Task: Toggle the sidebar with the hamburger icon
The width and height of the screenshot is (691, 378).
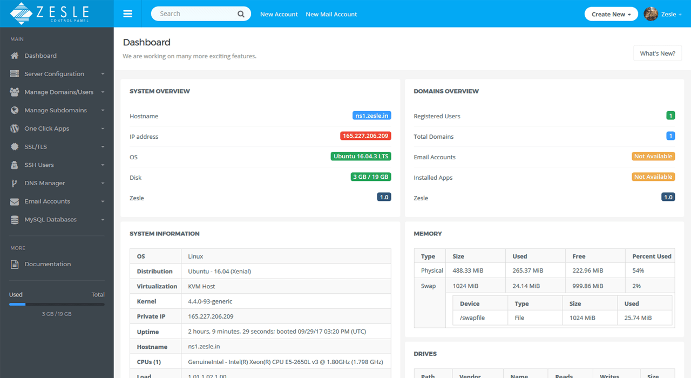Action: [x=127, y=14]
